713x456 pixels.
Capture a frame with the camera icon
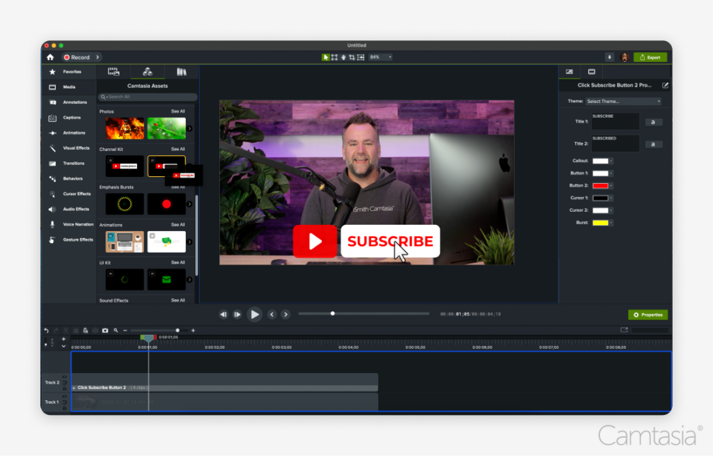(105, 331)
